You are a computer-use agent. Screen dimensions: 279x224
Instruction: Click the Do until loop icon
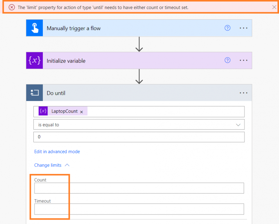coord(35,93)
